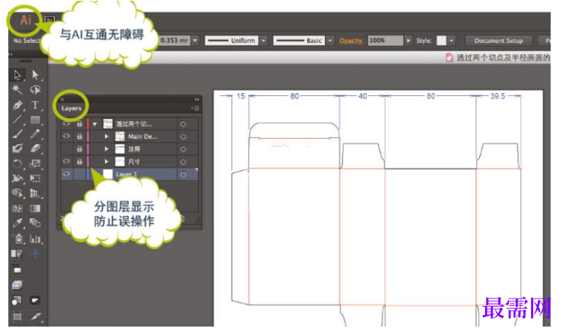Select the Direct Selection tool
Viewport: 565px width, 331px height.
point(35,75)
